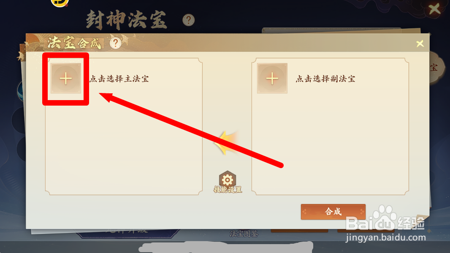Screen dimensions: 450x253
Task: Click the 封神法宝 page title
Action: 127,20
